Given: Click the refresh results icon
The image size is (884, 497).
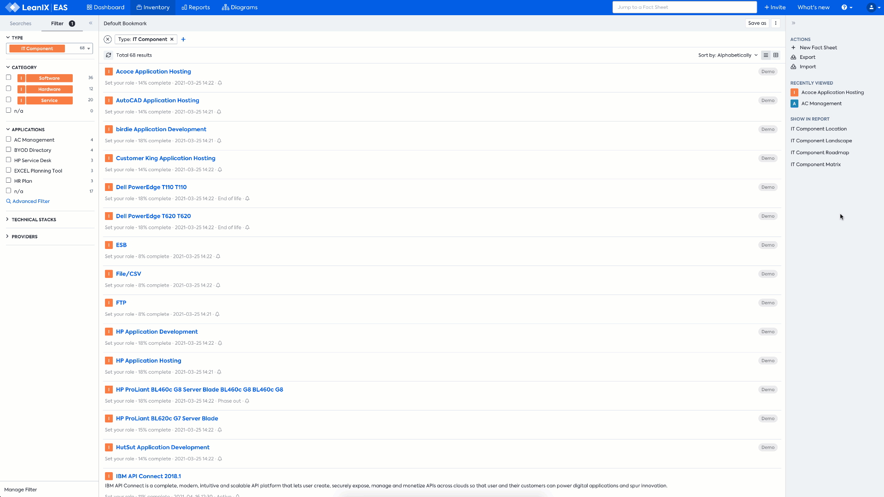Looking at the screenshot, I should 109,55.
